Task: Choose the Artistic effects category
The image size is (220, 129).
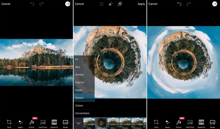Action: (x=84, y=75)
